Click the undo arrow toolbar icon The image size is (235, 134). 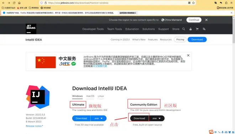click(221, 3)
